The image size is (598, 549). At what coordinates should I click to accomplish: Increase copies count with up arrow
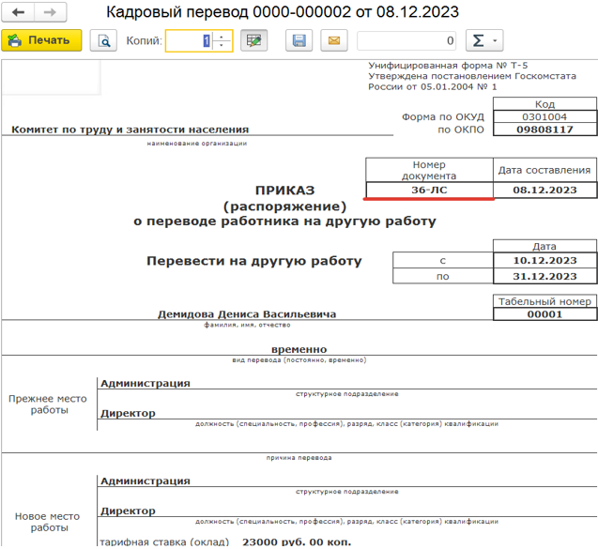(x=222, y=36)
